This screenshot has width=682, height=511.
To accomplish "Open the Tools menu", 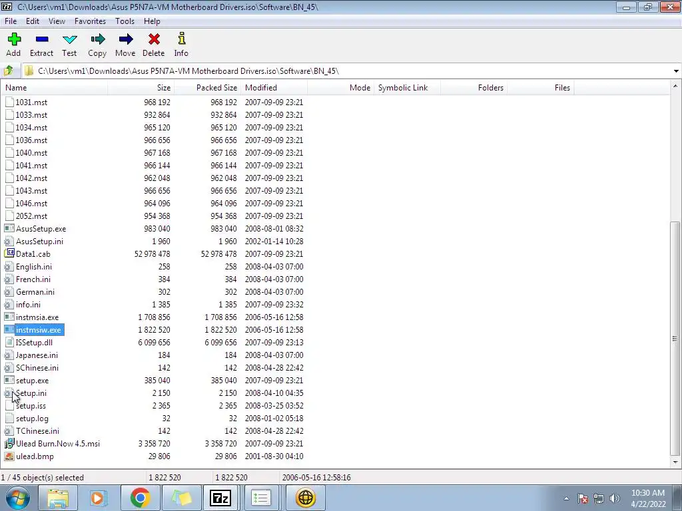I will (x=125, y=21).
